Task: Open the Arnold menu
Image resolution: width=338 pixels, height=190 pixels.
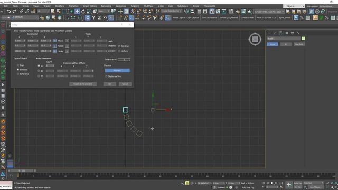Action: 196,6
